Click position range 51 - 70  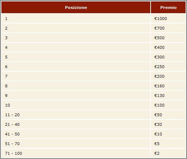(x=12, y=144)
